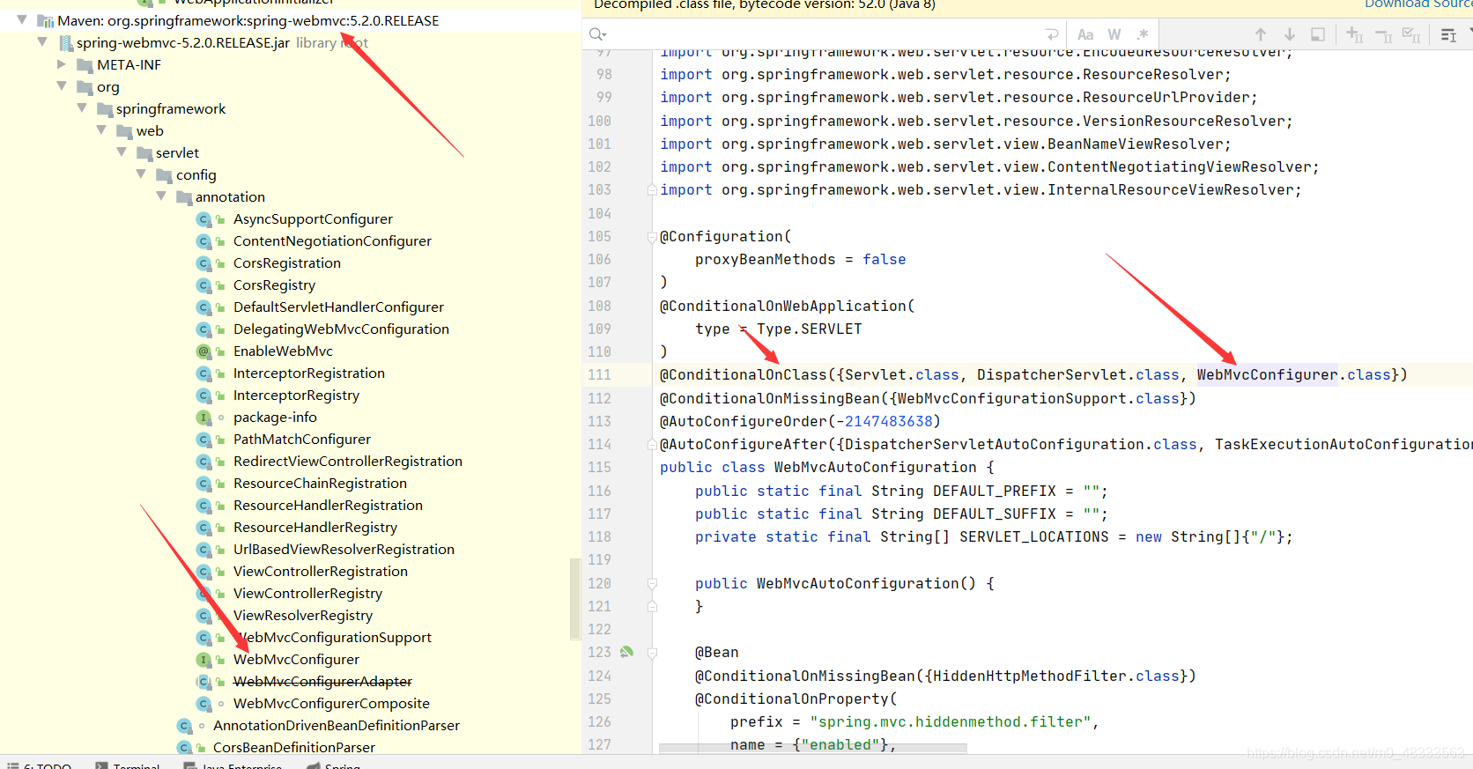Select ViewResolverRegistry in the project tree

point(303,616)
